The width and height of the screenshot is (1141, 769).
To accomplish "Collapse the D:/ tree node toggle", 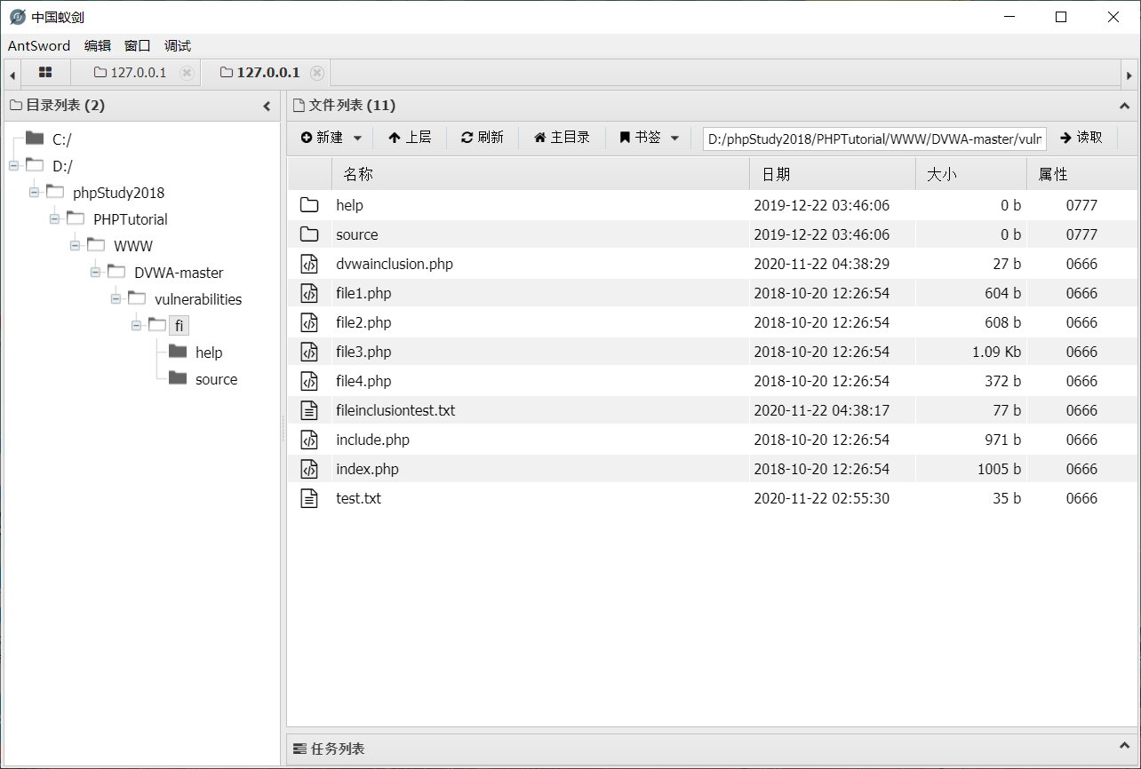I will pyautogui.click(x=13, y=166).
